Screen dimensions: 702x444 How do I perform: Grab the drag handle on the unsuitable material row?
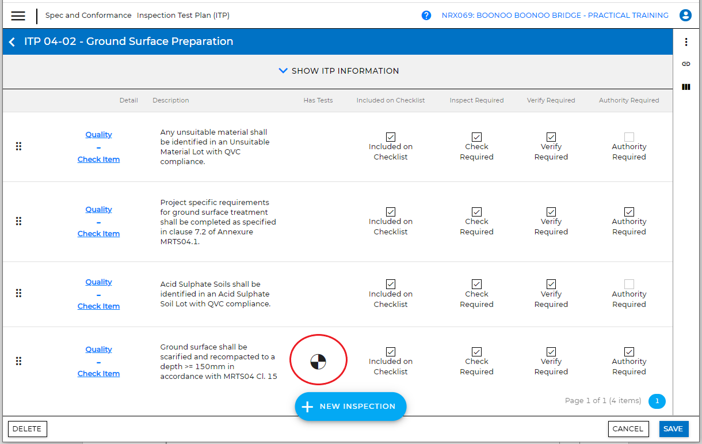[x=18, y=146]
